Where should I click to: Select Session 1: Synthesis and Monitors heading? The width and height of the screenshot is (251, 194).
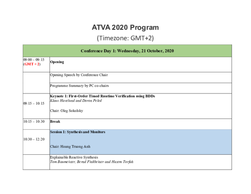point(77,132)
